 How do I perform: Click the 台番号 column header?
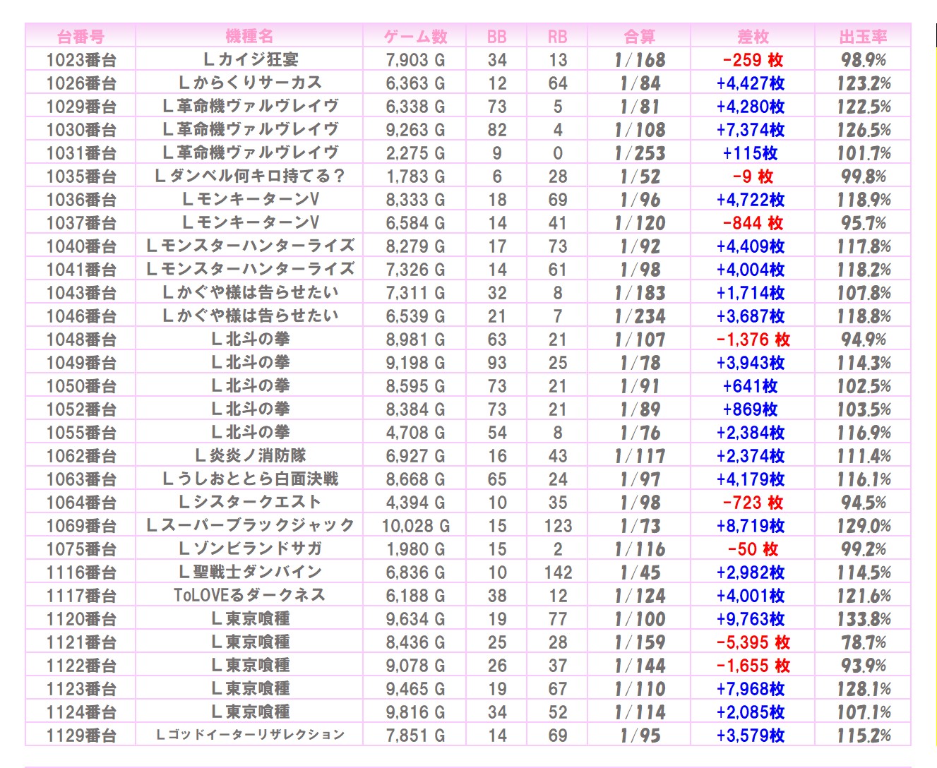click(x=80, y=37)
